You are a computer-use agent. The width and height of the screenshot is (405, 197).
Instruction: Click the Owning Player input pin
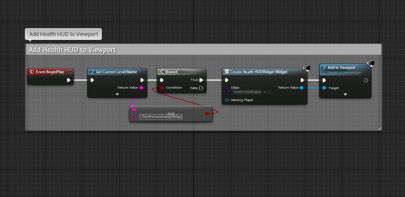[x=227, y=100]
